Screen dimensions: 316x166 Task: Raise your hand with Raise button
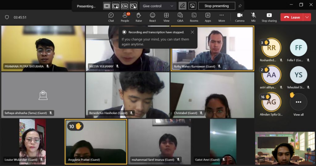(139, 17)
